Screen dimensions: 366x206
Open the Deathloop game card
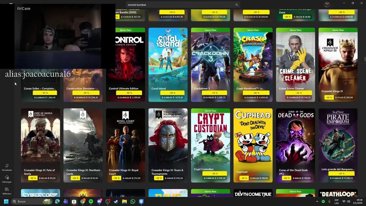click(338, 193)
